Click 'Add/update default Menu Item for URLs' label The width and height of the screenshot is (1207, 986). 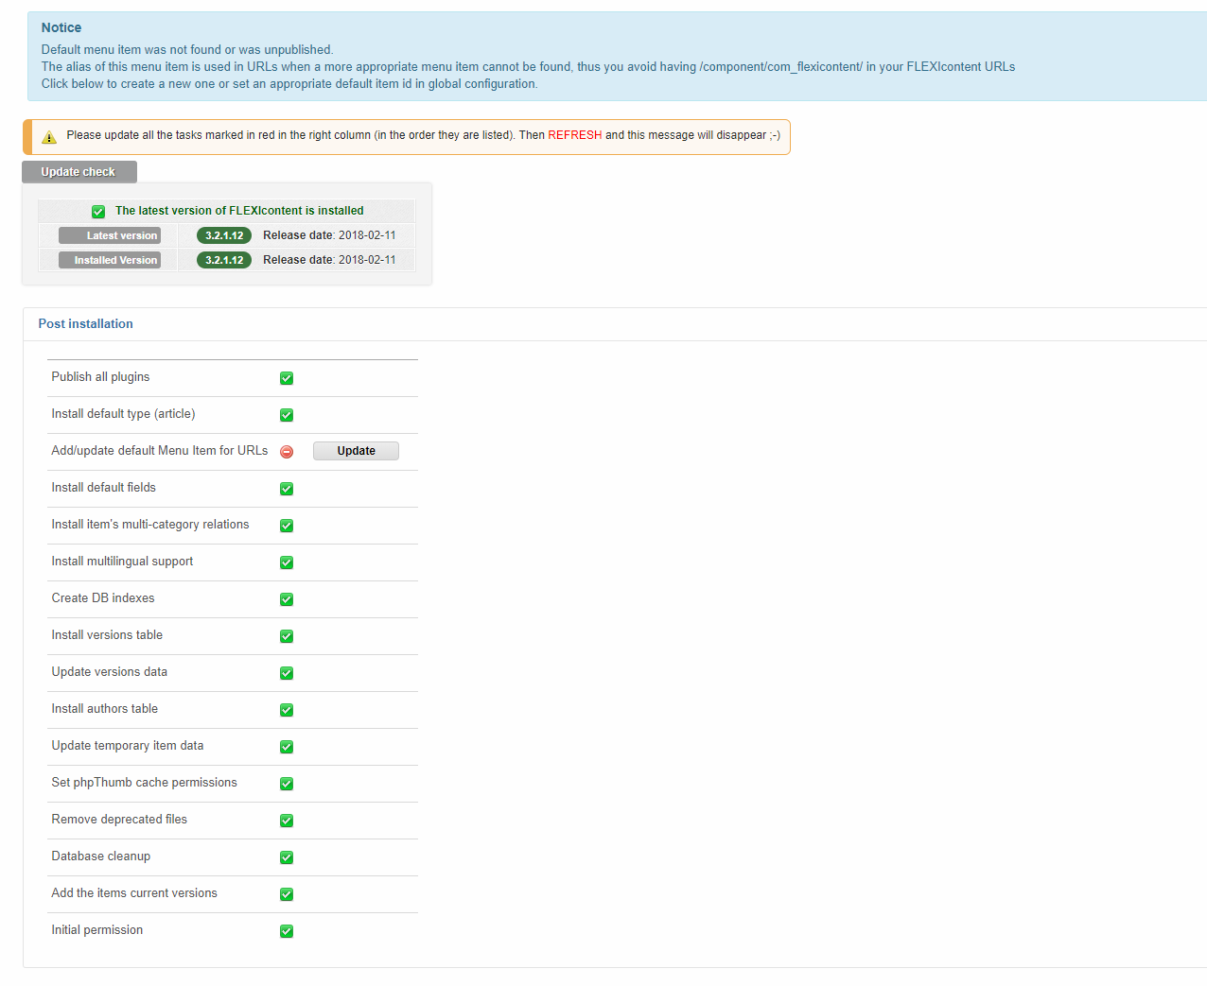click(160, 450)
